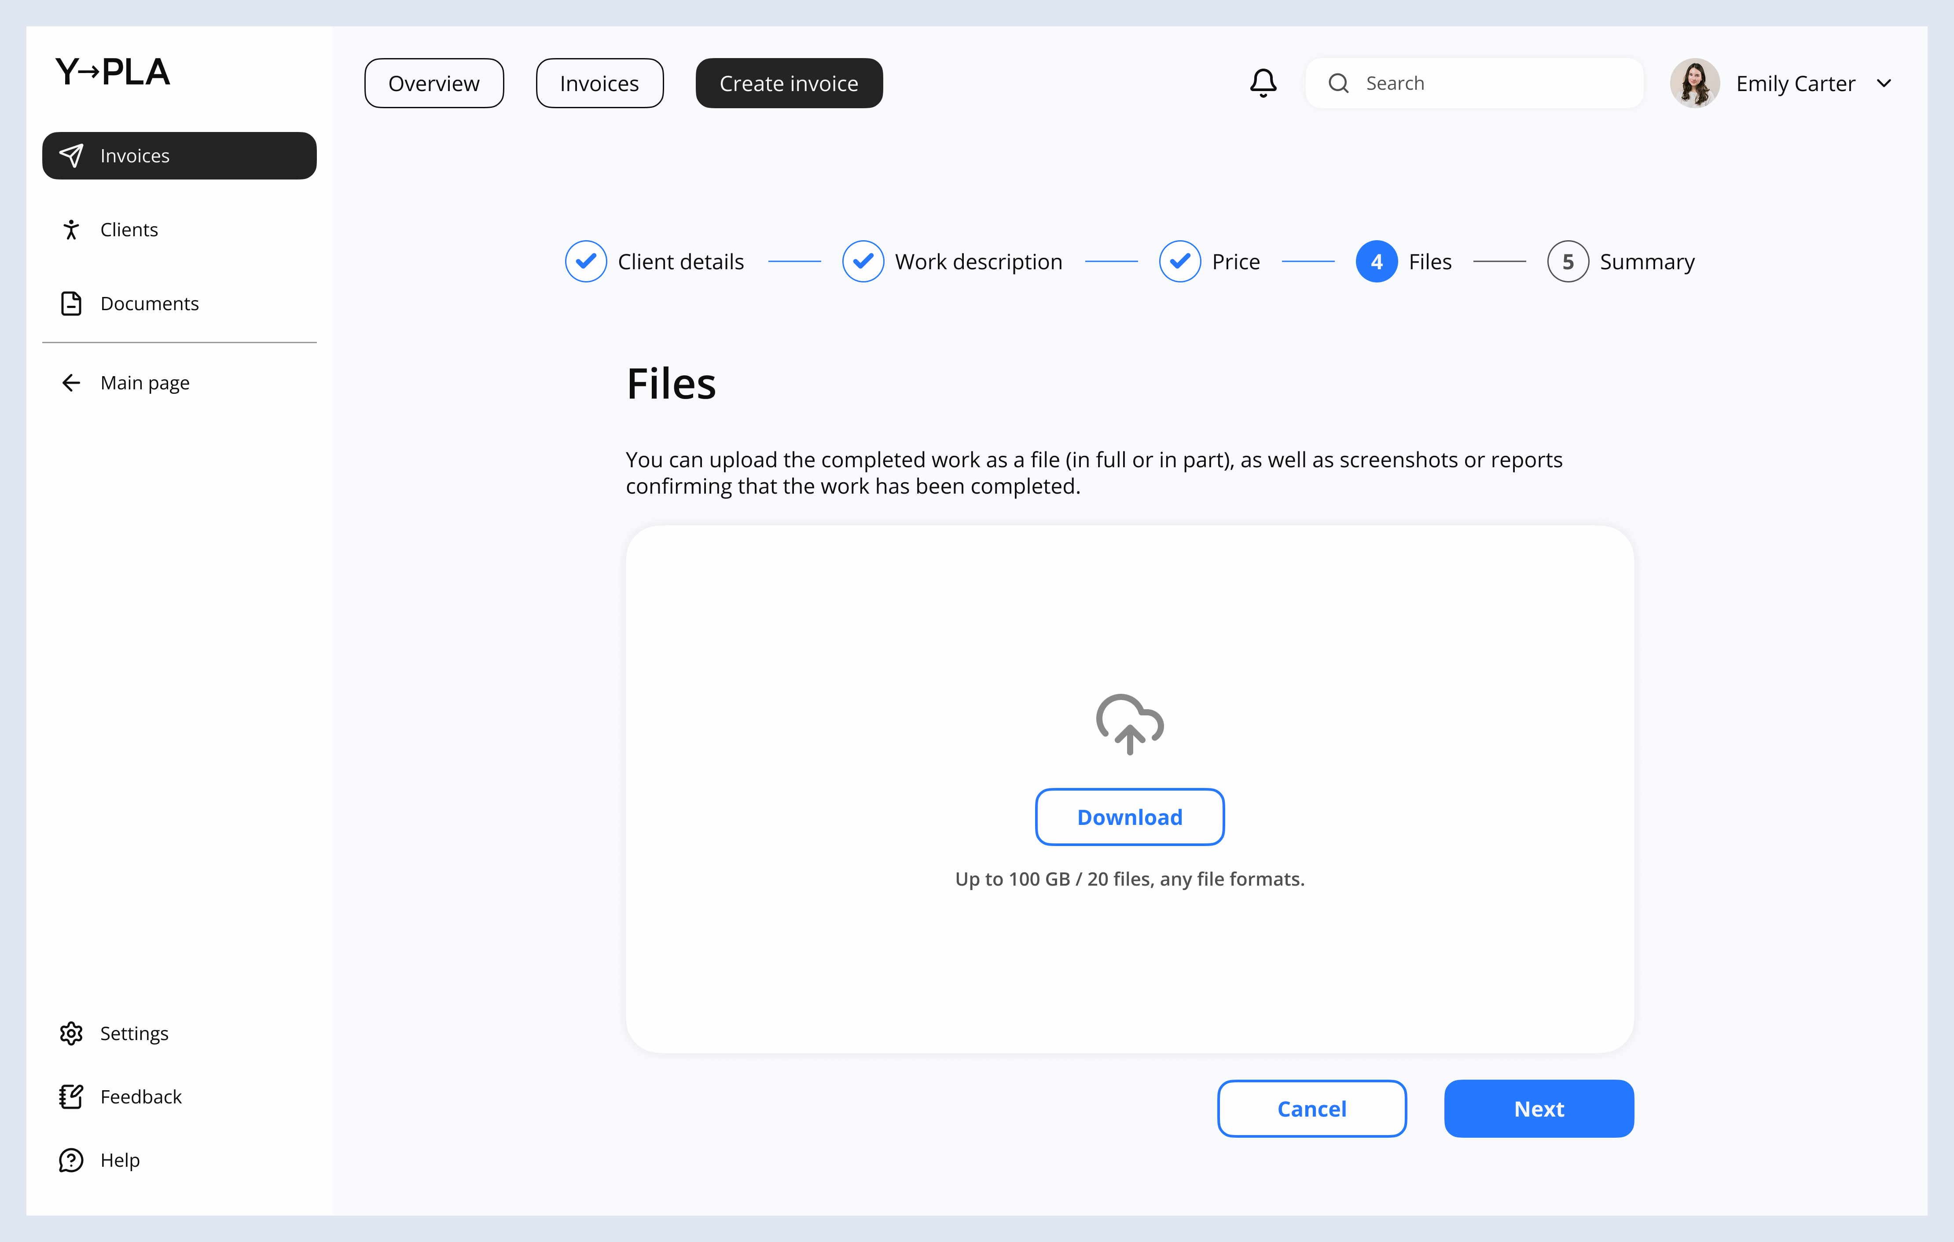Switch to the Overview tab
This screenshot has width=1954, height=1242.
434,83
